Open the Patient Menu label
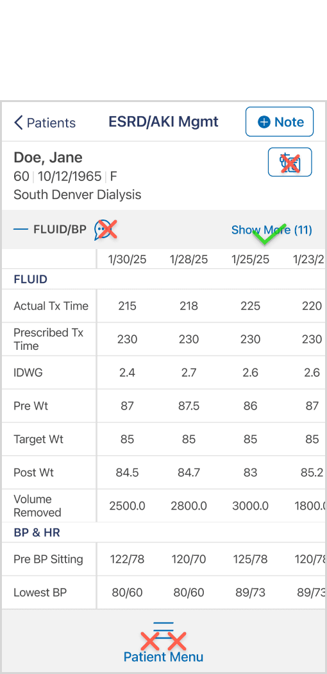 [163, 657]
